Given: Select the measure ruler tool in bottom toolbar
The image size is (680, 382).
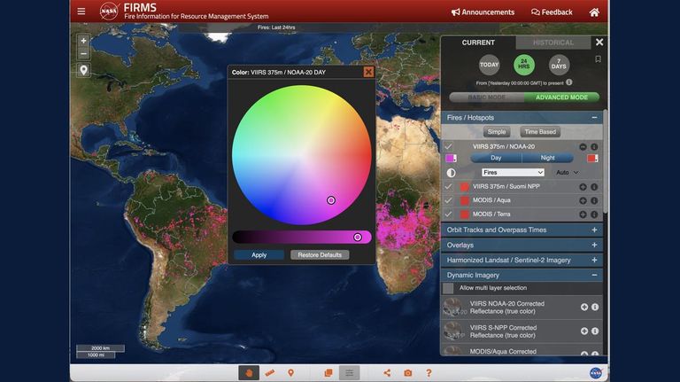Looking at the screenshot, I should (270, 373).
